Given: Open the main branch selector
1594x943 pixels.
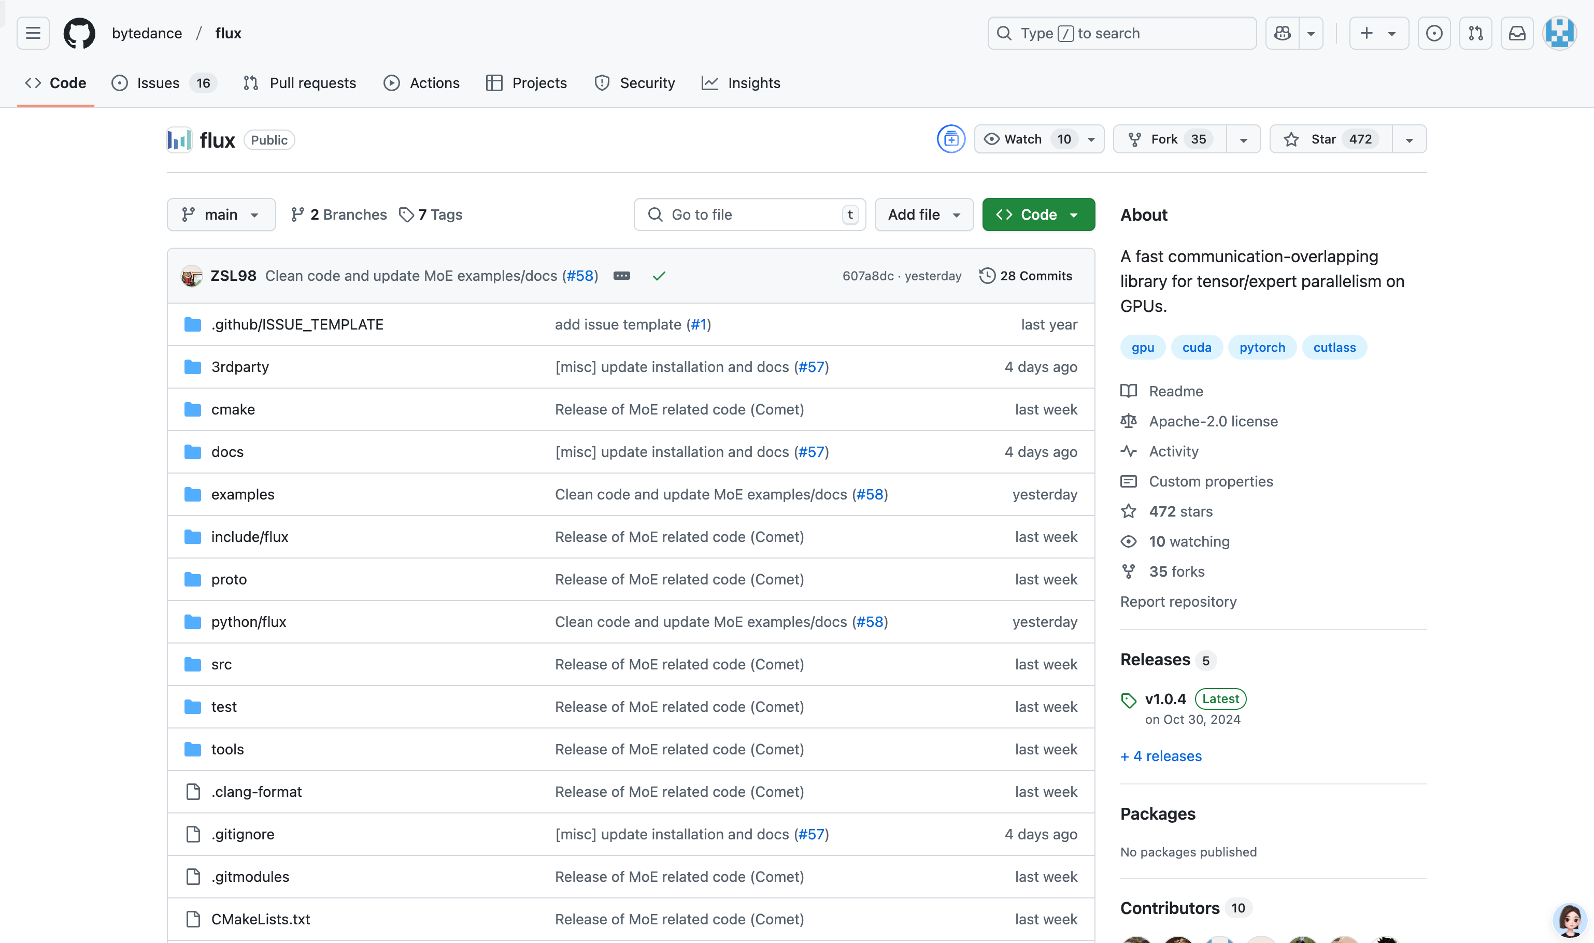Looking at the screenshot, I should pyautogui.click(x=221, y=215).
